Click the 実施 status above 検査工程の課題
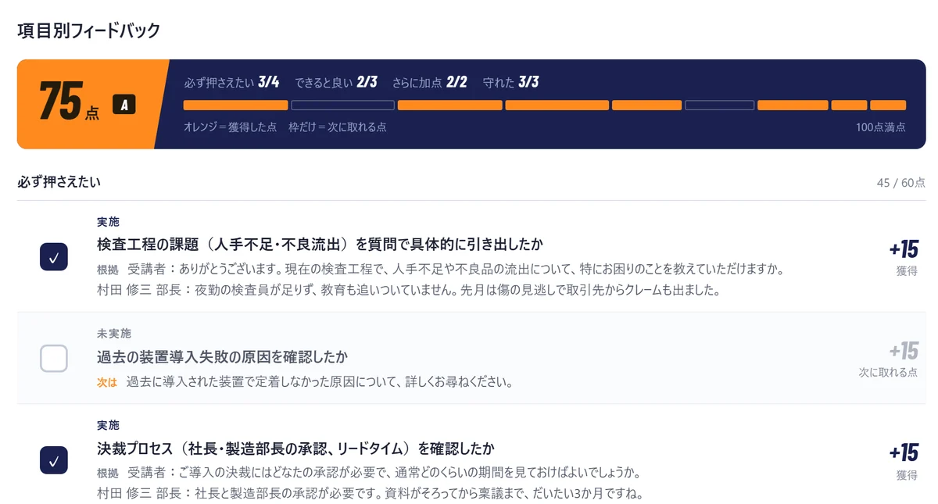 [108, 222]
